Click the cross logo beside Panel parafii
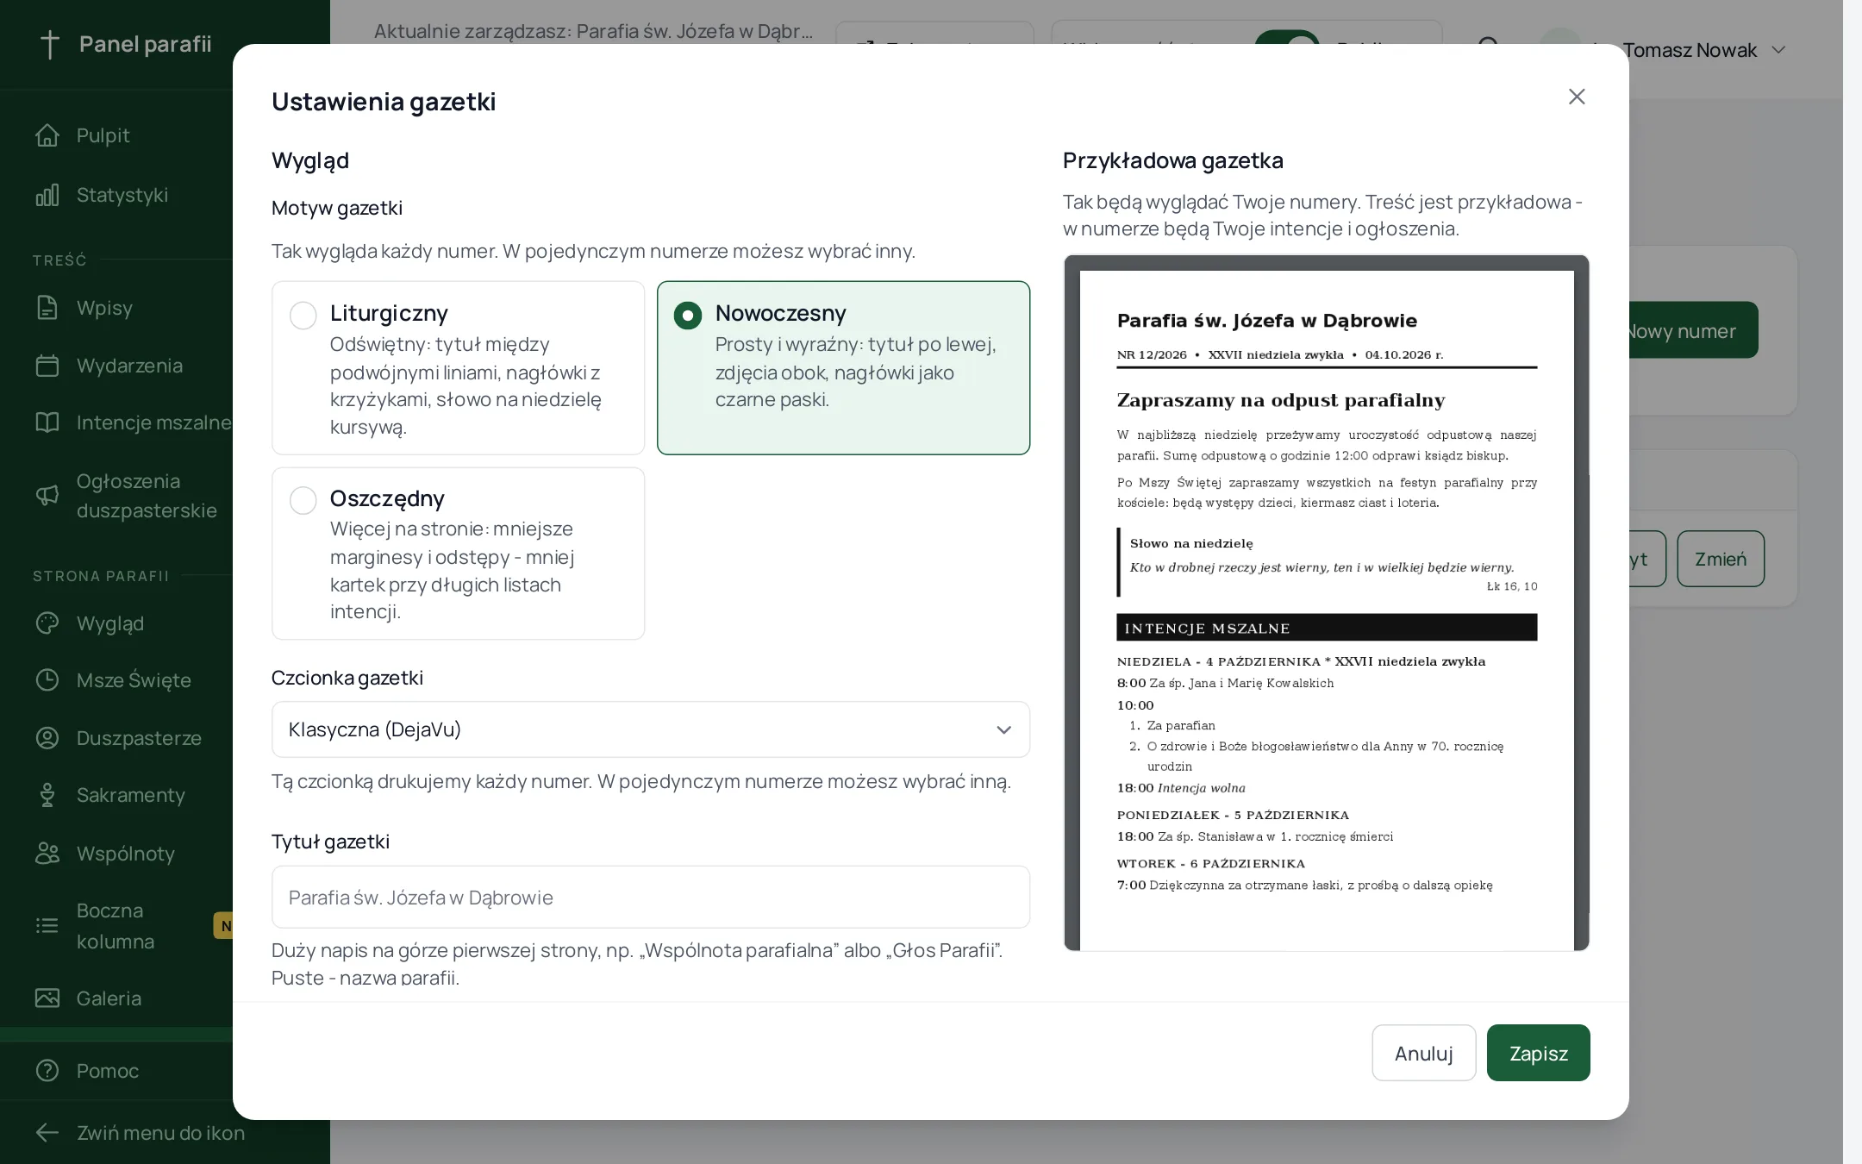 pyautogui.click(x=50, y=44)
